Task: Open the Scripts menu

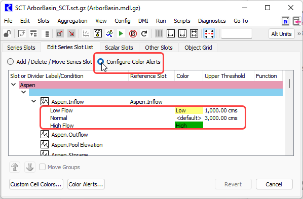Action: pyautogui.click(x=182, y=21)
